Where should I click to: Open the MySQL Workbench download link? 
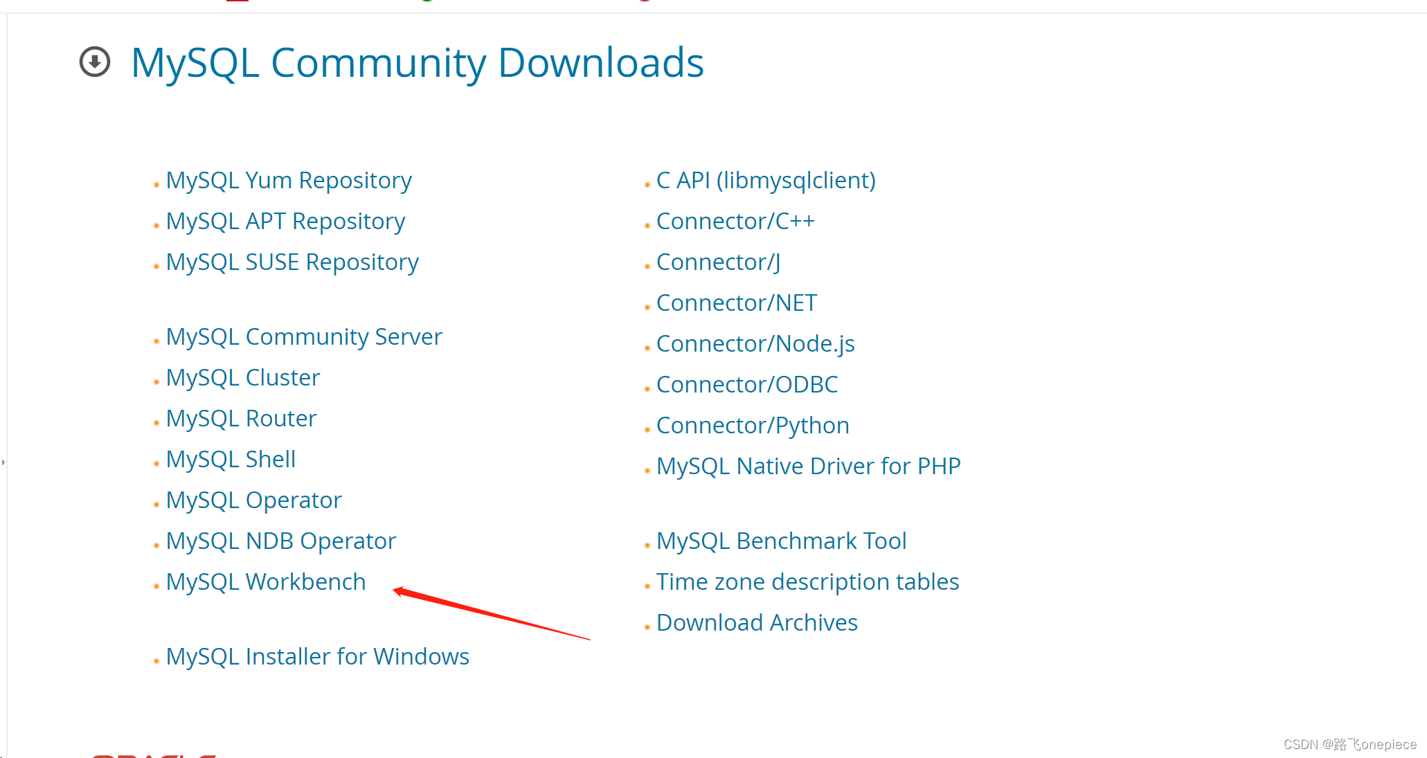(x=266, y=582)
